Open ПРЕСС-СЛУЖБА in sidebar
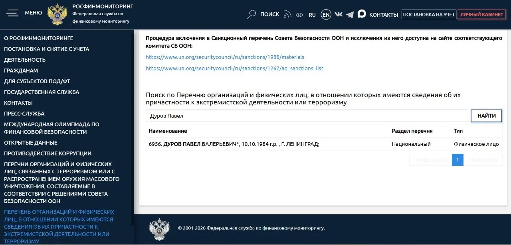 point(24,114)
